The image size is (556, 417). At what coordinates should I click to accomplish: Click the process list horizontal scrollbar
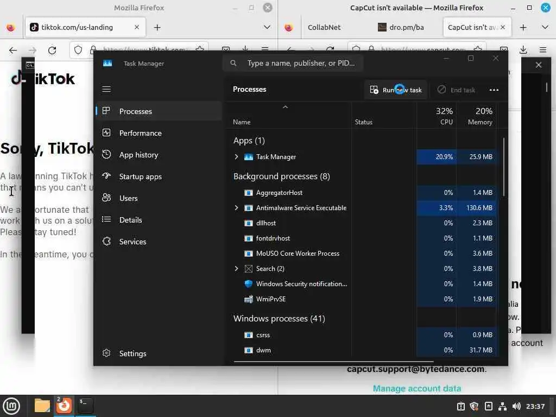point(333,362)
